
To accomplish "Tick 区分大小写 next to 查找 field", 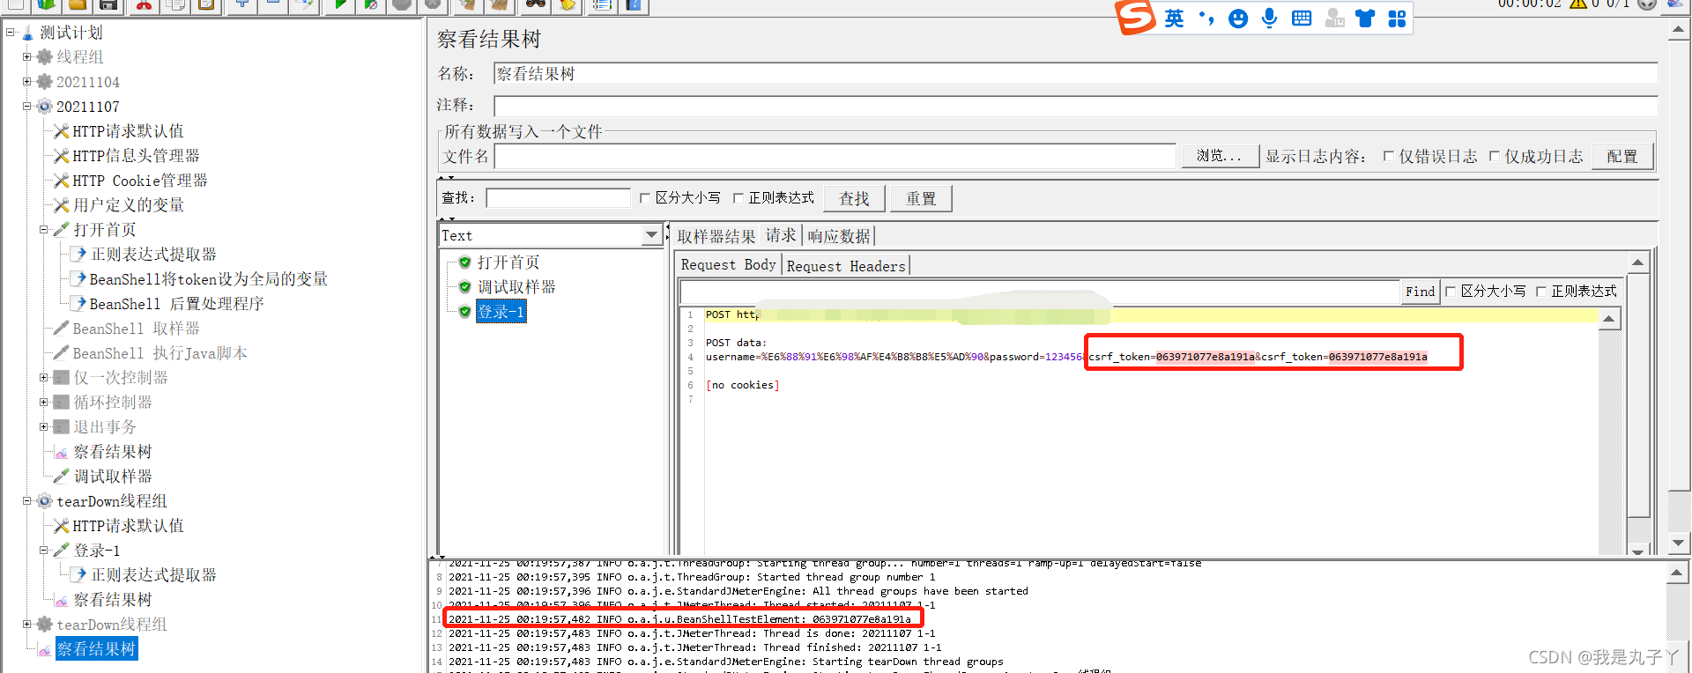I will 645,198.
